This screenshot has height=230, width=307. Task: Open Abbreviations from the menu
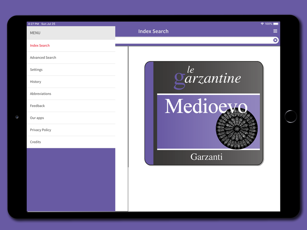pyautogui.click(x=71, y=94)
